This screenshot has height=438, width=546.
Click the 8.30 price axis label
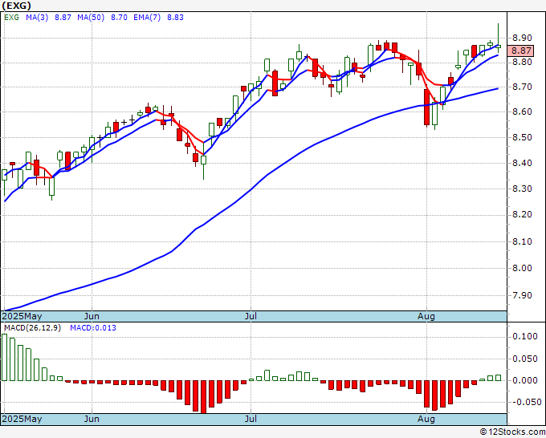coord(523,189)
